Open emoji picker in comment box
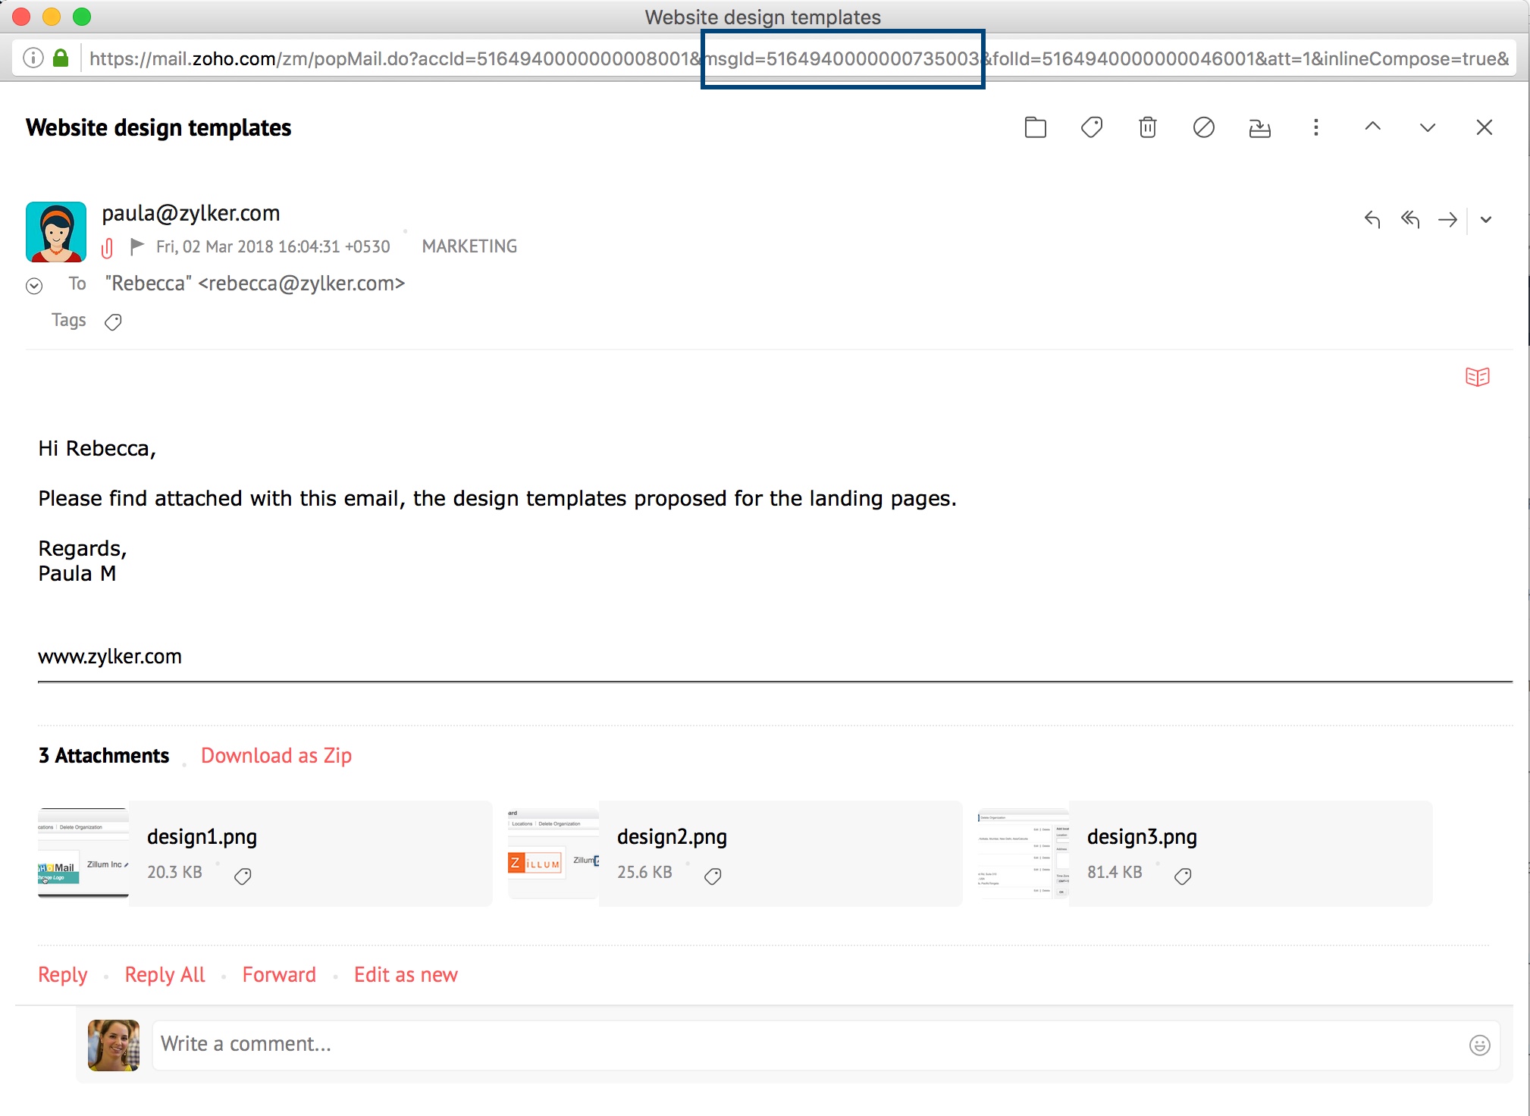This screenshot has width=1530, height=1116. (1479, 1045)
